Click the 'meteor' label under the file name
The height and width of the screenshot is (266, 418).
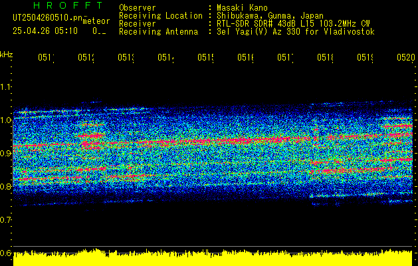tap(96, 21)
